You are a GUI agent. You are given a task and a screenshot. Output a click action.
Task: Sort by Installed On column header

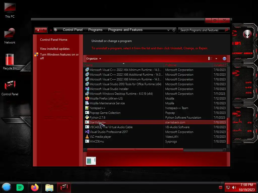click(x=219, y=65)
